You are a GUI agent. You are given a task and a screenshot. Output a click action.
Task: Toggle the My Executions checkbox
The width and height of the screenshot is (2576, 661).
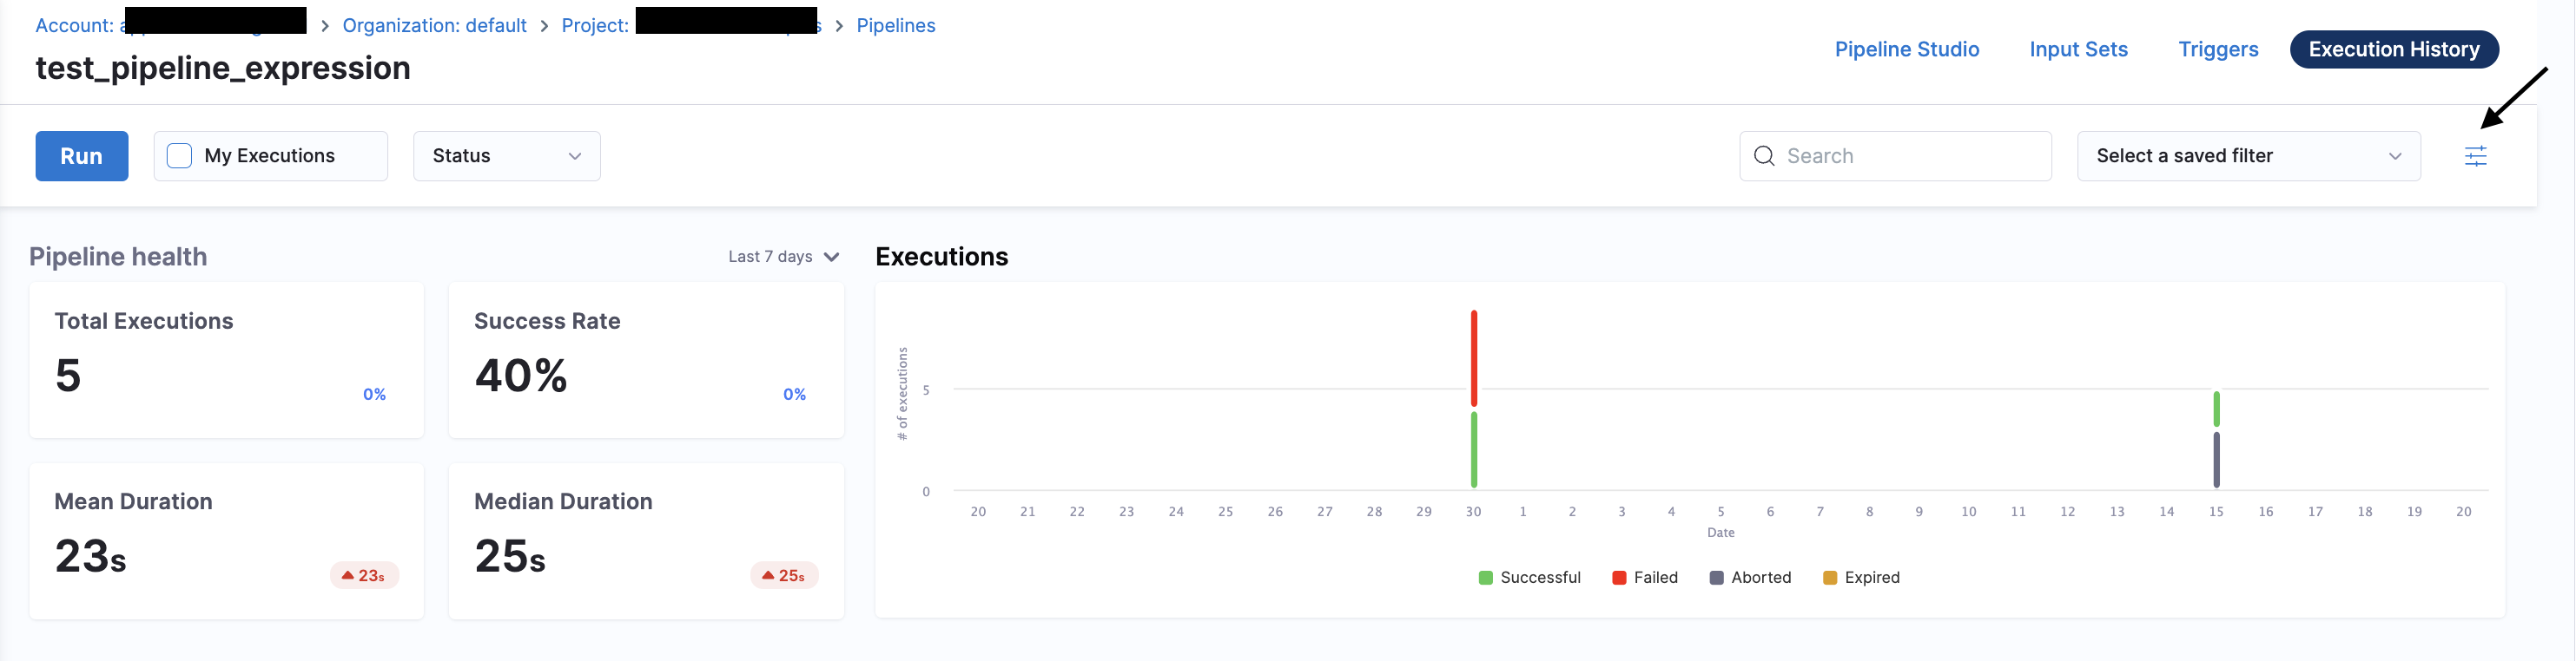(x=180, y=156)
